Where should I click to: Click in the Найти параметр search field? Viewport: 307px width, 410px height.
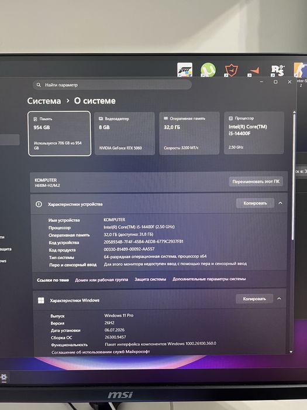pyautogui.click(x=112, y=85)
